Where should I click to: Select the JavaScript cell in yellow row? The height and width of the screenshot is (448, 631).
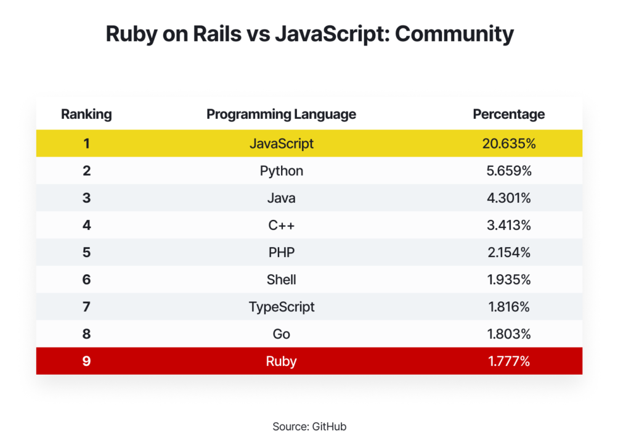(x=281, y=144)
